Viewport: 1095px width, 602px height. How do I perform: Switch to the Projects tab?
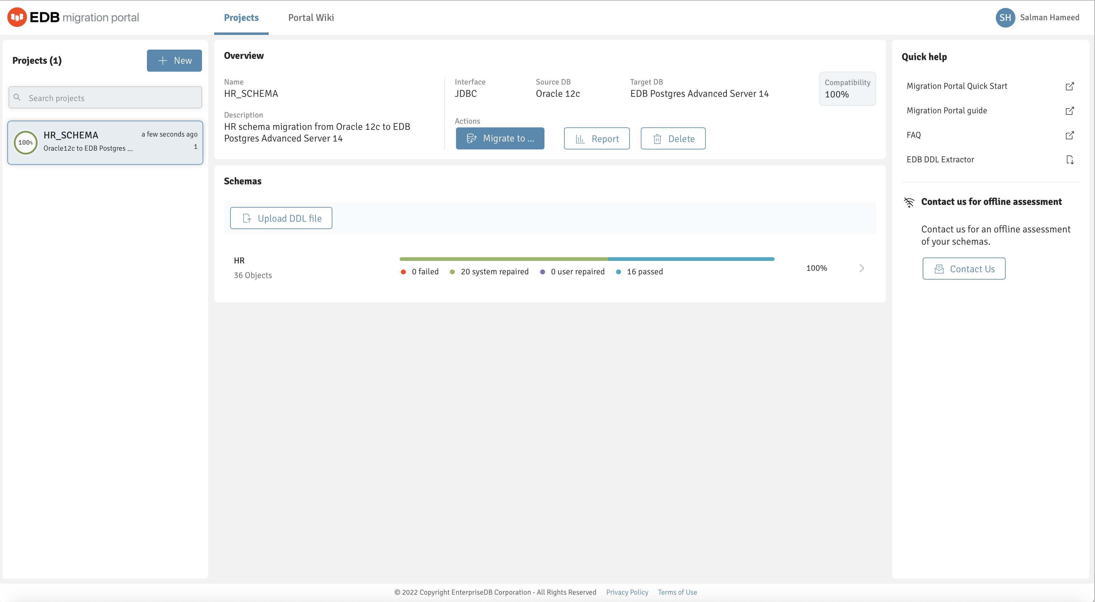coord(241,17)
